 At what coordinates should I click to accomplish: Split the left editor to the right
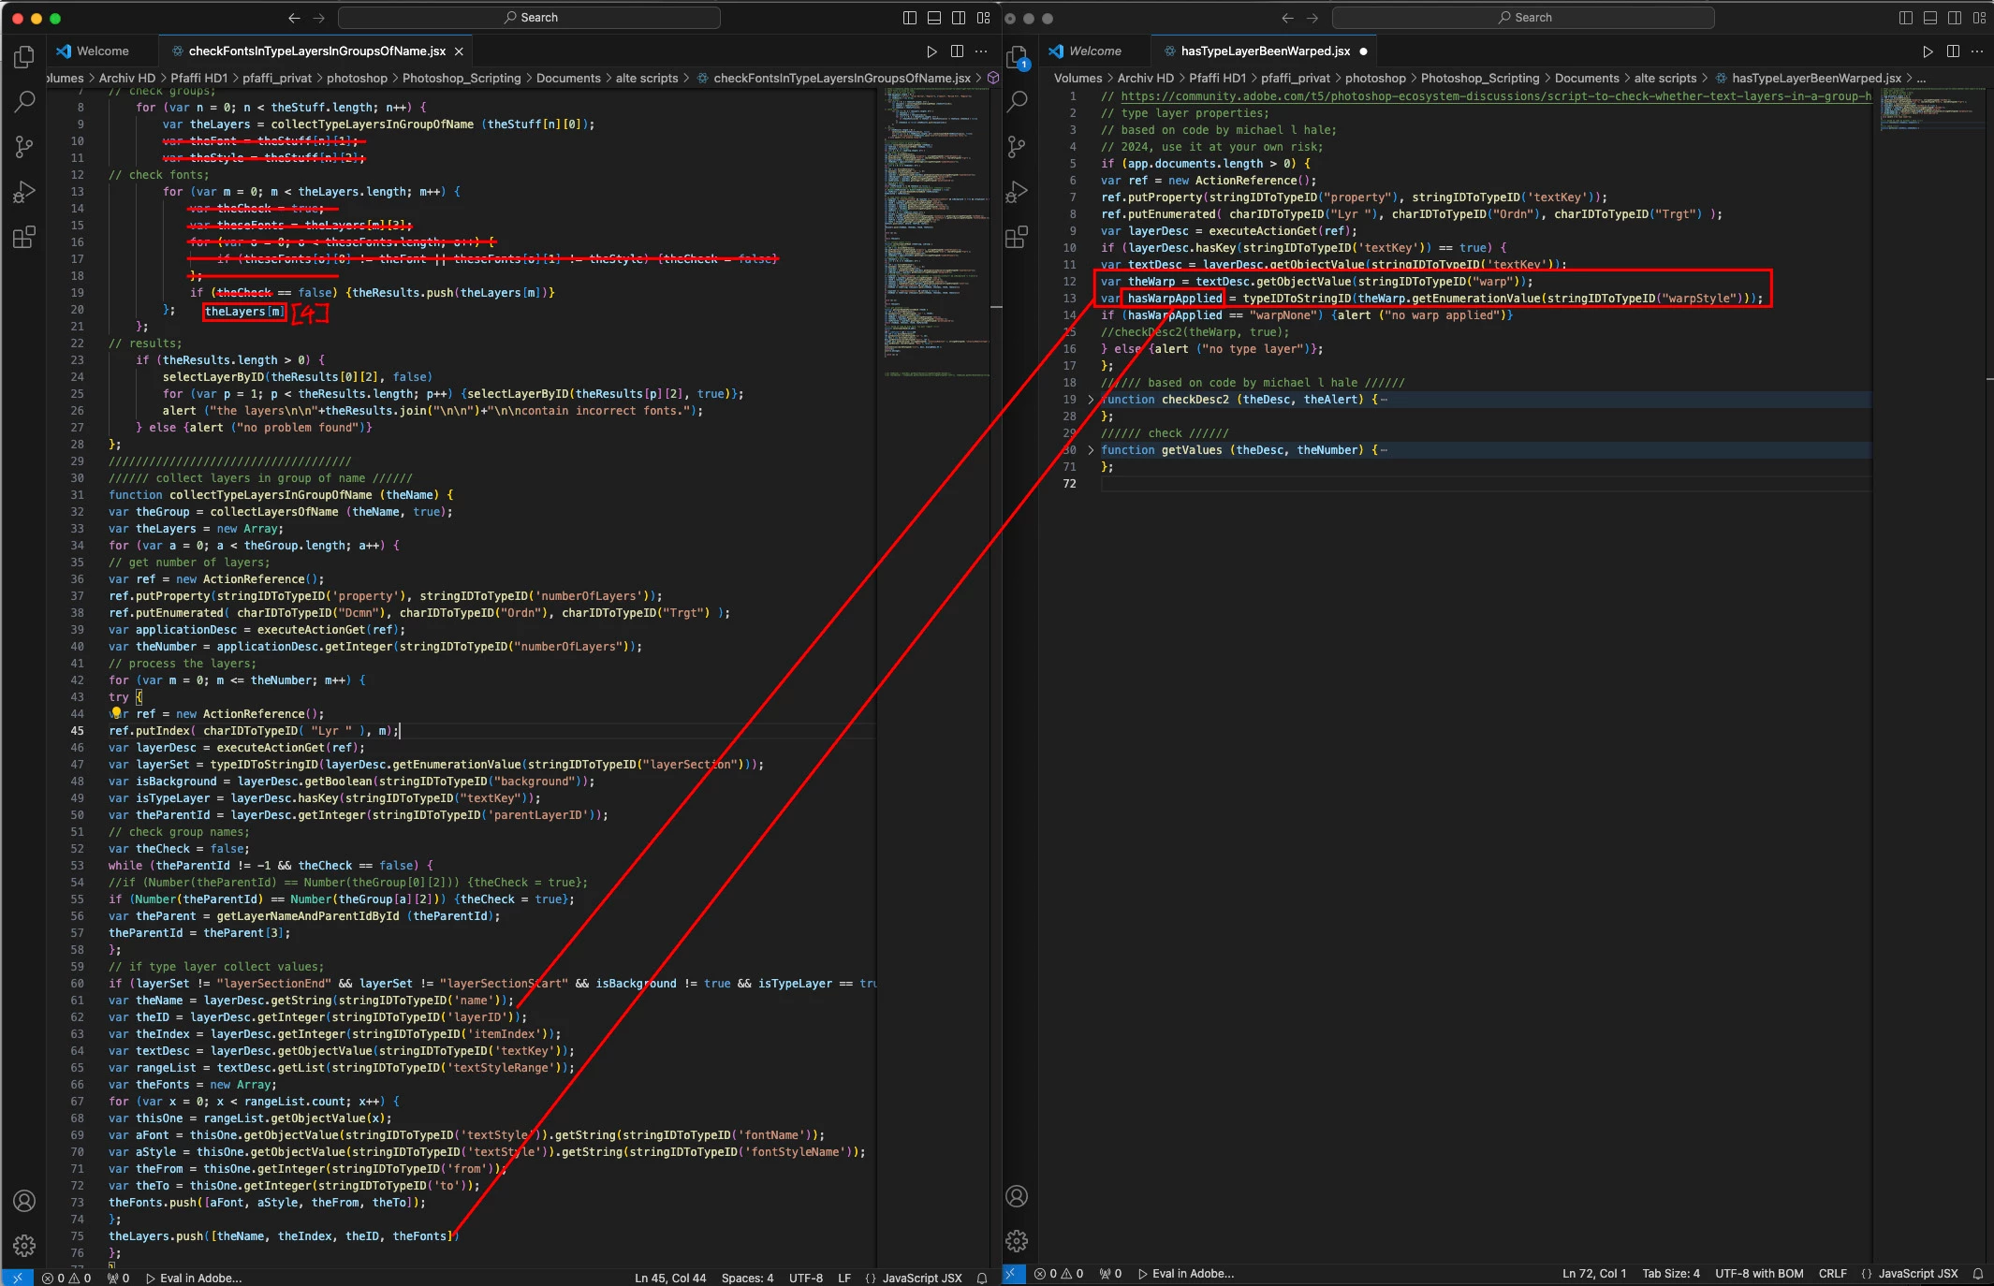pos(957,51)
